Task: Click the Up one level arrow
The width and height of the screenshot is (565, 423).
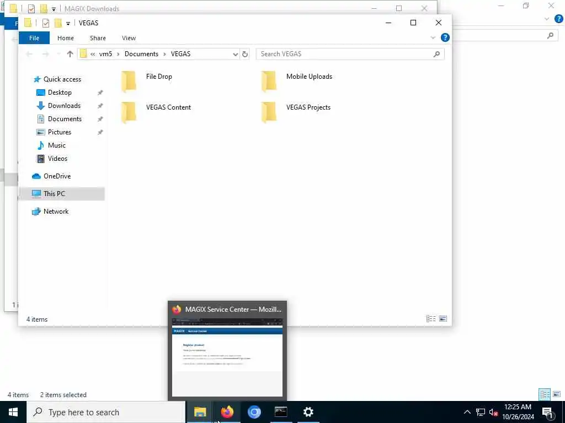Action: tap(70, 54)
